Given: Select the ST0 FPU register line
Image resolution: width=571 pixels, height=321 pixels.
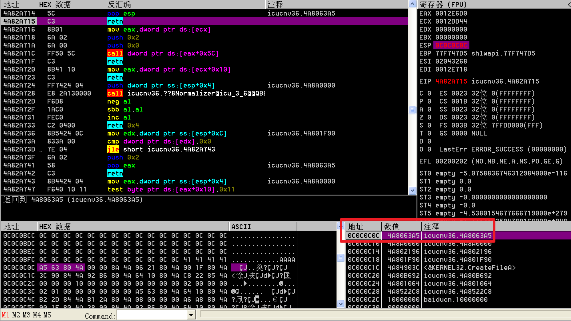Looking at the screenshot, I should pyautogui.click(x=493, y=173).
